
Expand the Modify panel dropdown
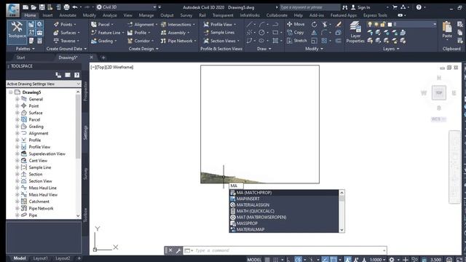314,49
